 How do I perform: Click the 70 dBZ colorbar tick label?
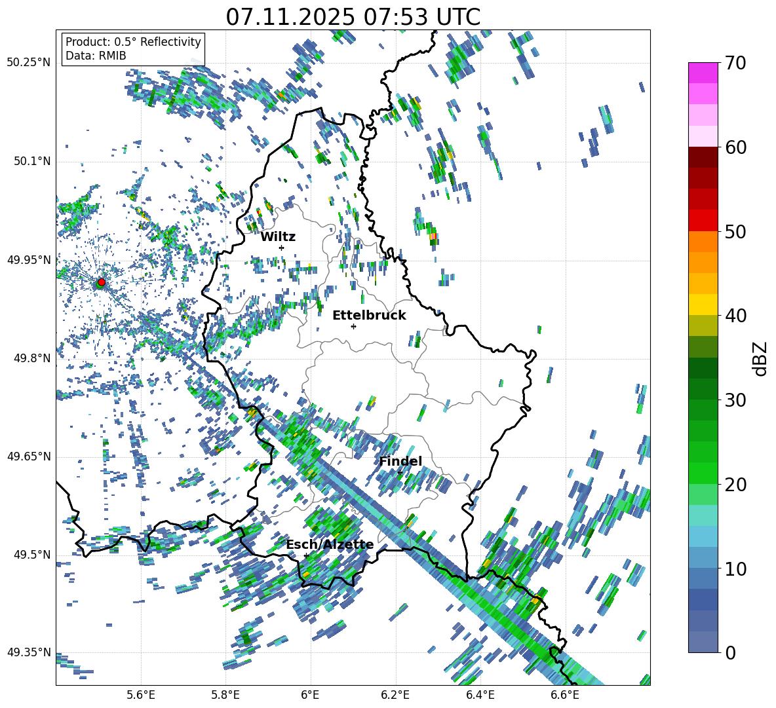[735, 63]
